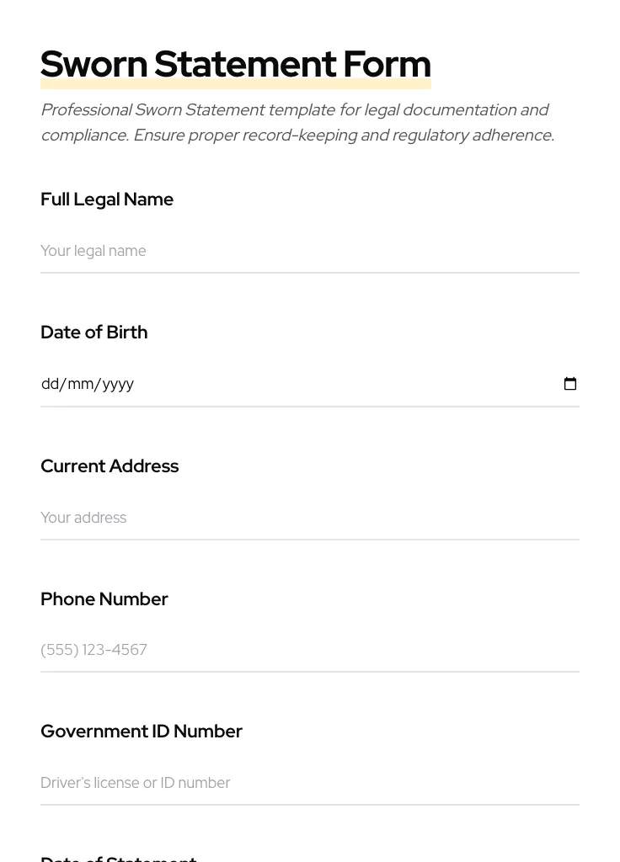Click the word "Sworn" in the page title
This screenshot has height=862, width=620.
94,64
